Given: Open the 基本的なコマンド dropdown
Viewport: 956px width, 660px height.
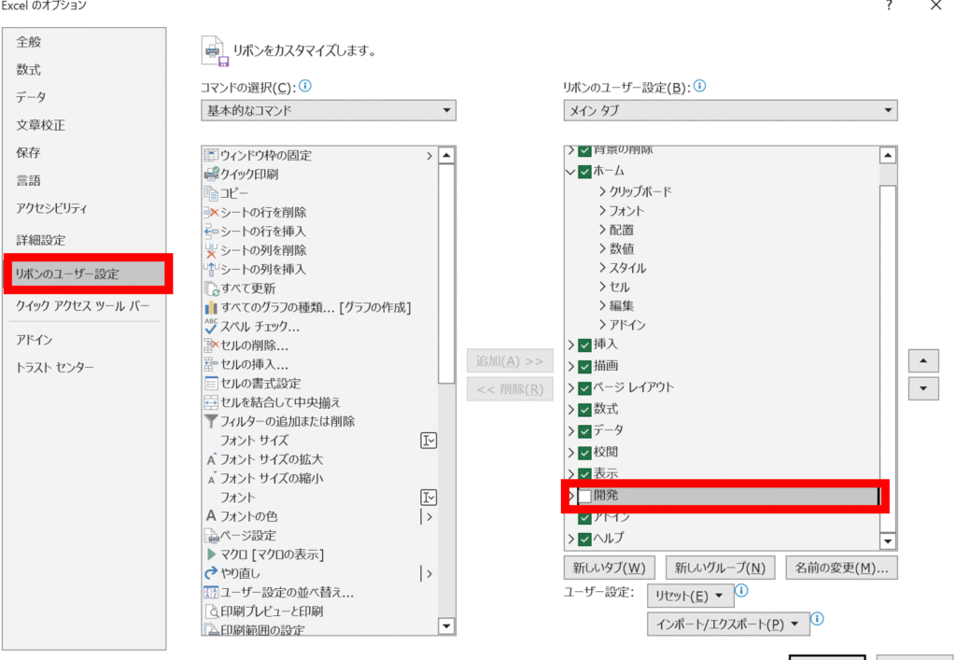Looking at the screenshot, I should (329, 110).
